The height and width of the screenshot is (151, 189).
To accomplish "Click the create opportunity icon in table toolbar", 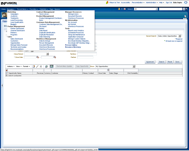I will click(x=34, y=66).
